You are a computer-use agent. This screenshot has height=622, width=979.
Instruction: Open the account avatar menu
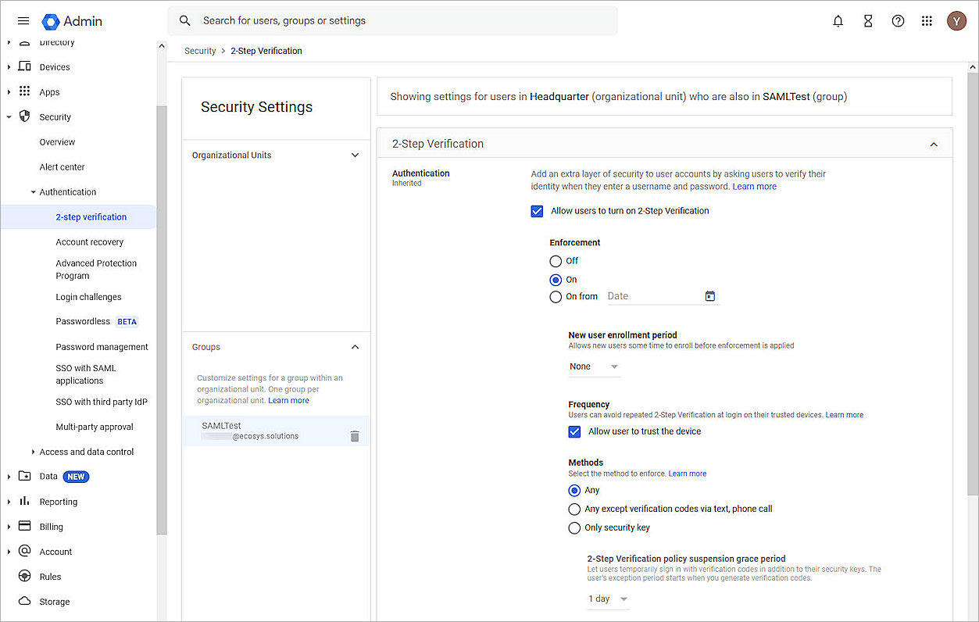[x=956, y=21]
